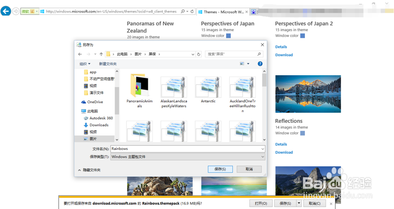
Task: Open the view options dropdown arrow
Action: tap(248, 64)
